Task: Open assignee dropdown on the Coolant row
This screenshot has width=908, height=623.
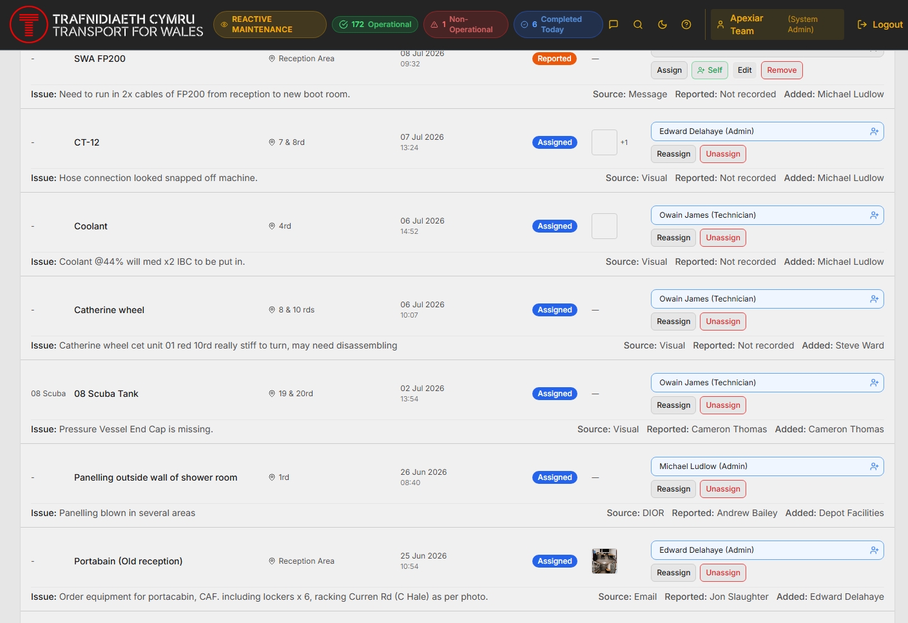Action: (x=767, y=215)
